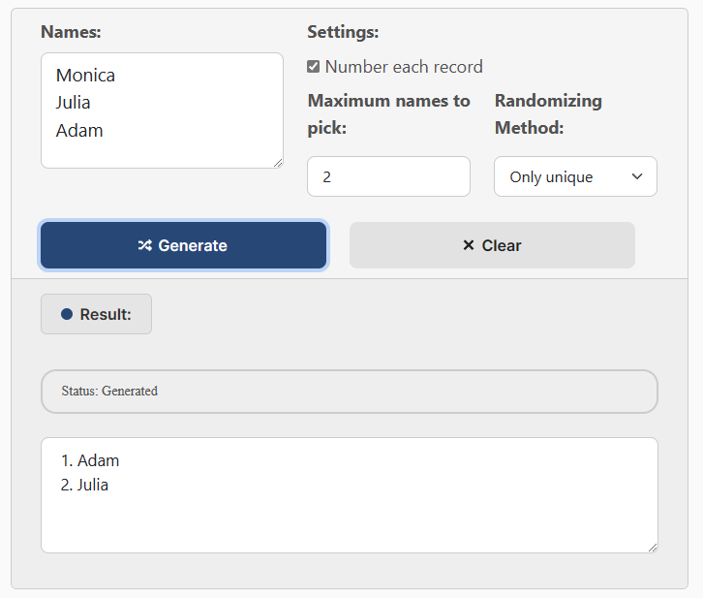Click on result line 1. Adam
This screenshot has width=703, height=598.
click(90, 460)
